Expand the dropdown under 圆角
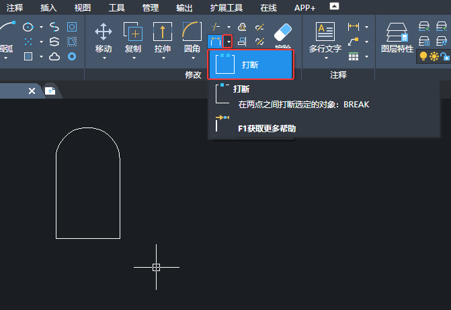 [193, 58]
